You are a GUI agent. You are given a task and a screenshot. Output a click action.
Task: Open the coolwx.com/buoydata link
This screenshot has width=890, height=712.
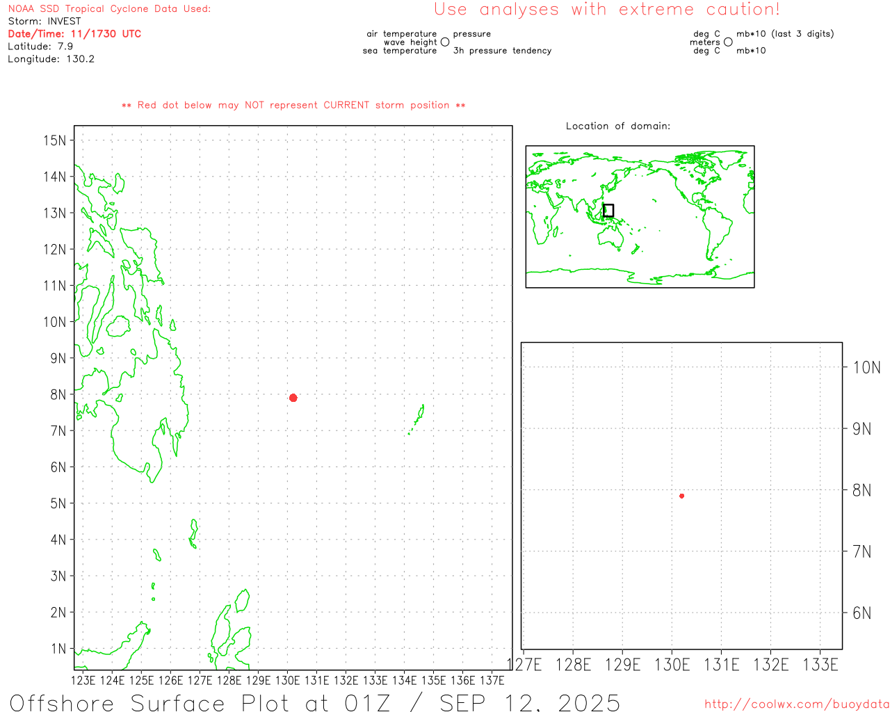click(x=797, y=704)
